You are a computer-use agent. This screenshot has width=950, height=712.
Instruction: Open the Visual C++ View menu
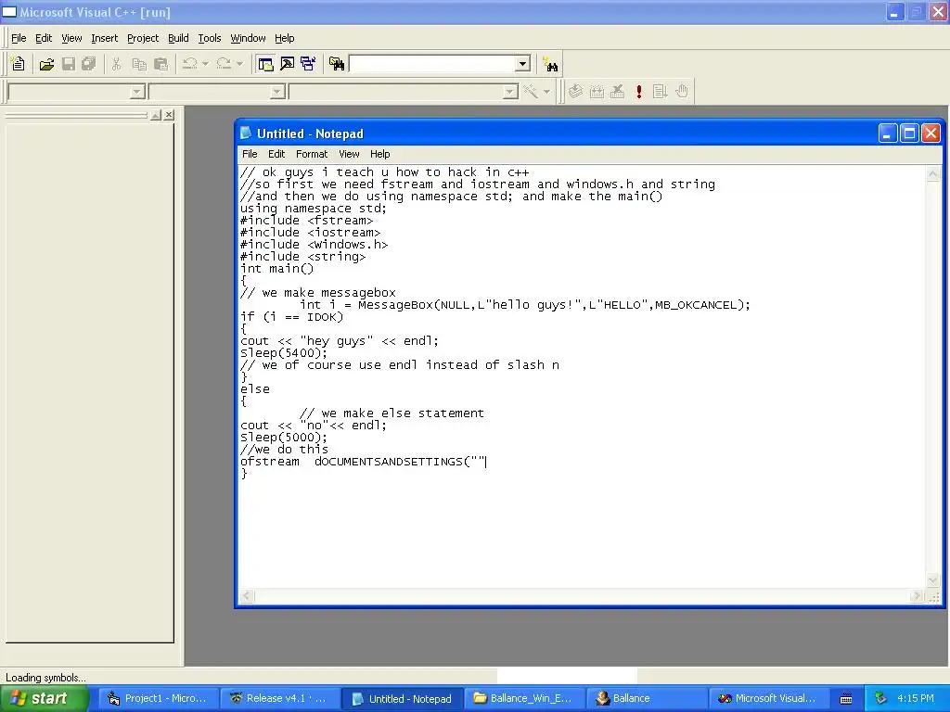pyautogui.click(x=71, y=38)
